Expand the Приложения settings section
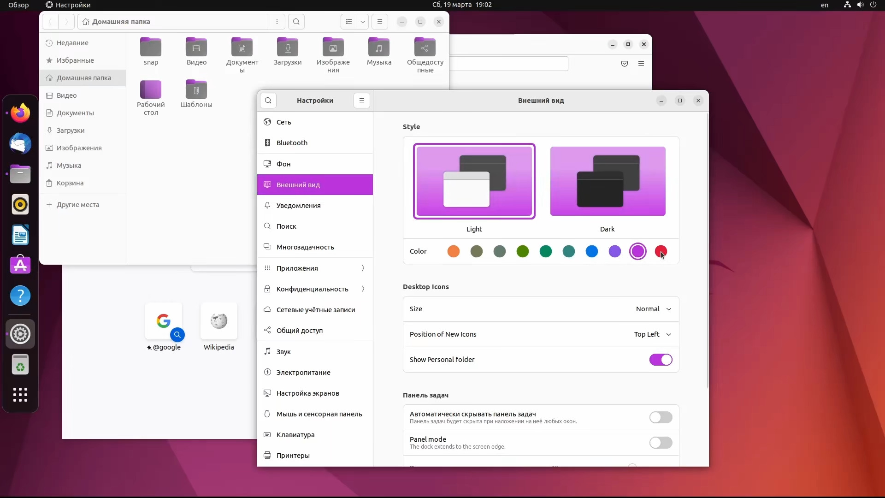Viewport: 885px width, 498px height. 315,268
